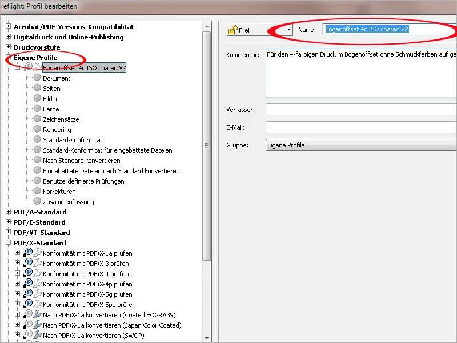This screenshot has height=343, width=457.
Task: Click the status dot next to Dokument
Action: pos(36,78)
